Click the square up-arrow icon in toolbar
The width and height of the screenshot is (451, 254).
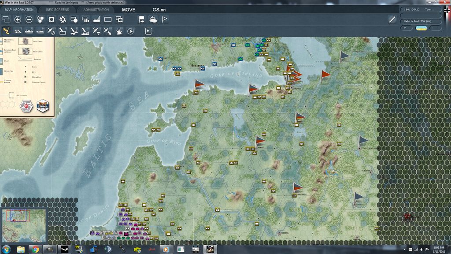point(148,31)
